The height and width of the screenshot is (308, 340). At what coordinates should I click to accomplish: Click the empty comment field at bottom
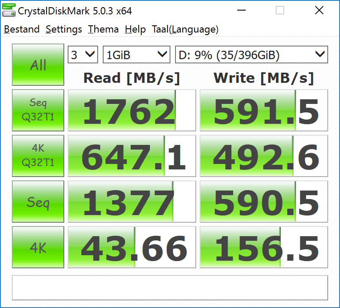[170, 288]
